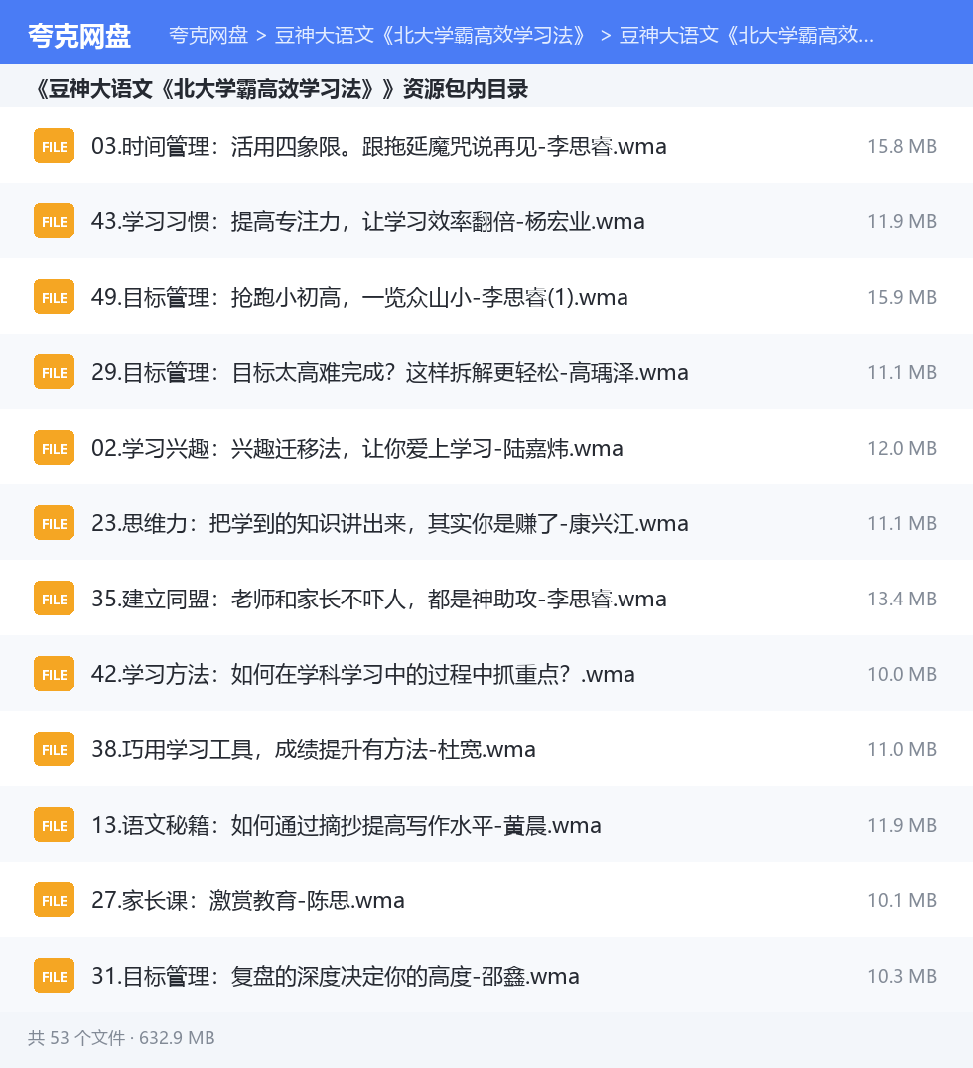973x1068 pixels.
Task: Click size 11.1 MB of 23.思维力 file
Action: (x=902, y=523)
